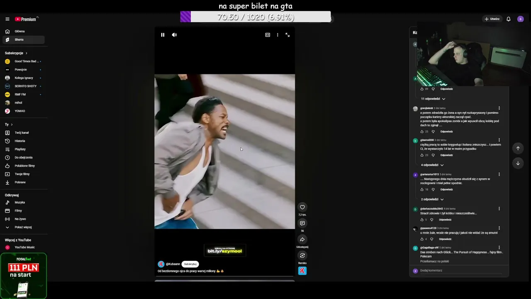531x299 pixels.
Task: Like the Short with the heart icon
Action: coord(302,207)
